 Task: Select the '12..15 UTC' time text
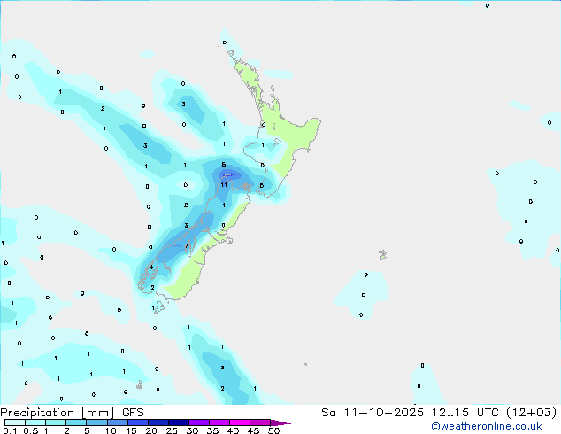tap(465, 413)
